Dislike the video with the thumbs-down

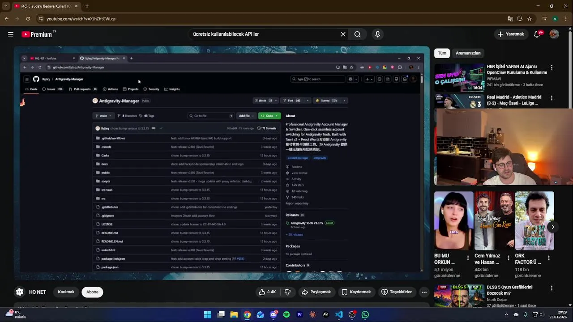click(287, 292)
